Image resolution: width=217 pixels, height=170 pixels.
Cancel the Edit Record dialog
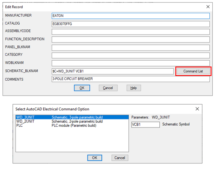coord(108,88)
